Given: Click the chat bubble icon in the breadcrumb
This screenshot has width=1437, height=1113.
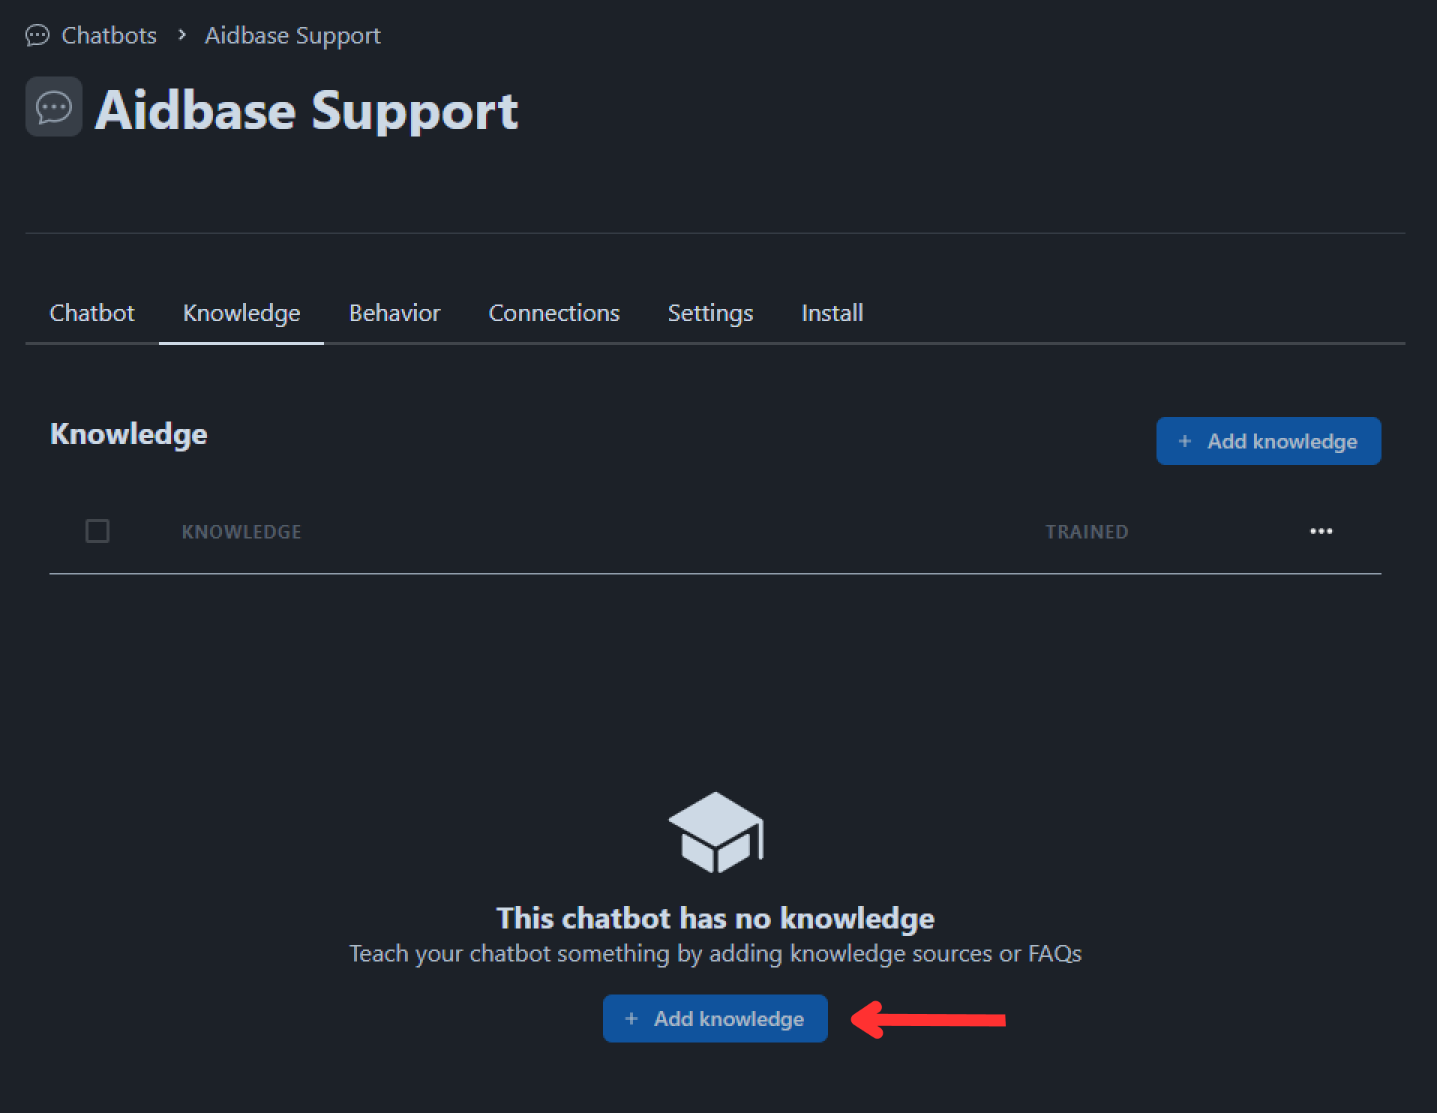Looking at the screenshot, I should (37, 35).
